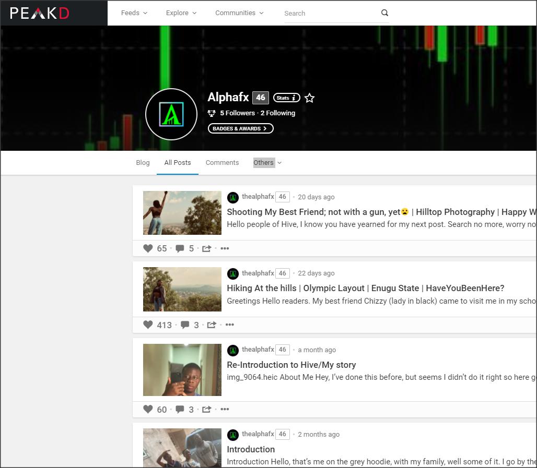Click thealphafx username on the 20 days ago post

point(258,197)
